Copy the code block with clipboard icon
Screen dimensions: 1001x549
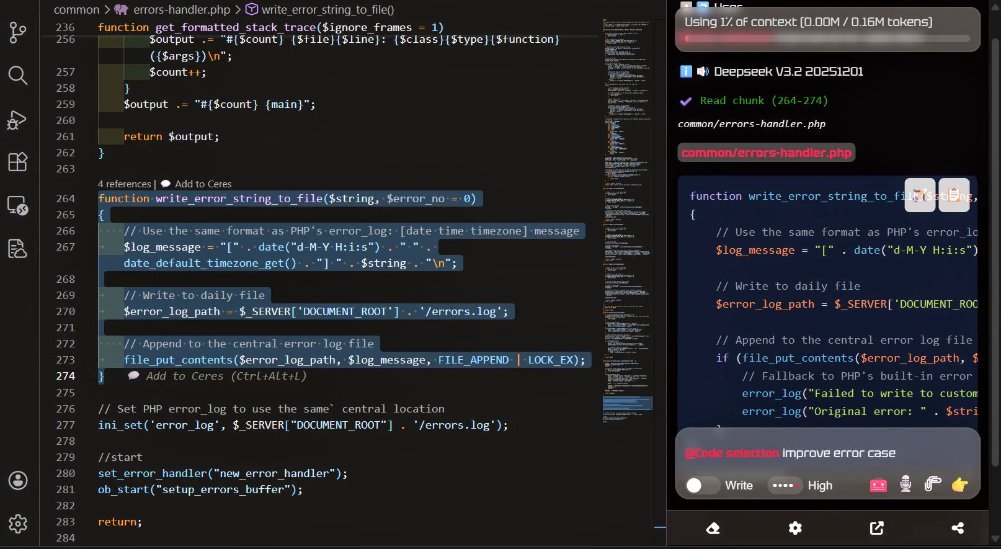tap(954, 195)
